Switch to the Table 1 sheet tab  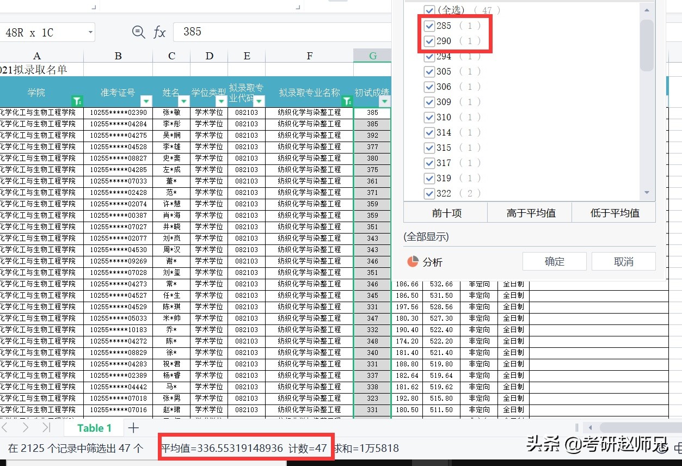pyautogui.click(x=93, y=428)
